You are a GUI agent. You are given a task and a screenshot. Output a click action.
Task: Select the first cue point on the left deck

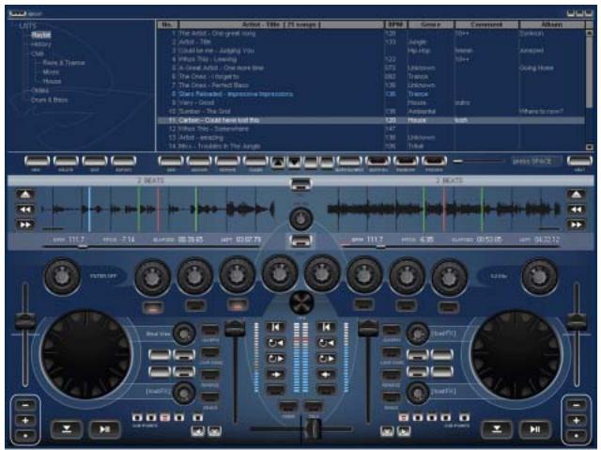137,417
